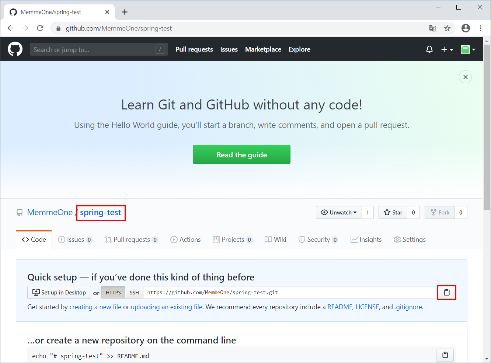Viewport: 491px width, 363px height.
Task: Open the LICENSE link
Action: coord(367,307)
